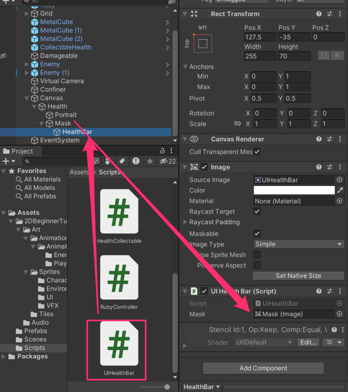The width and height of the screenshot is (348, 392).
Task: Toggle the constrained proportions scale link
Action: (237, 124)
